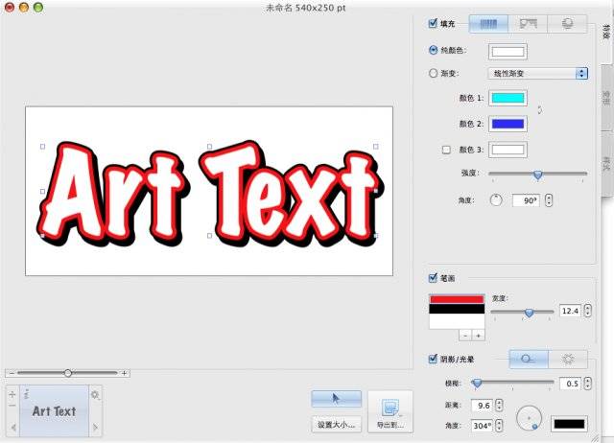This screenshot has height=443, width=614.
Task: Click the gear icon on layer thumbnail
Action: coord(94,394)
